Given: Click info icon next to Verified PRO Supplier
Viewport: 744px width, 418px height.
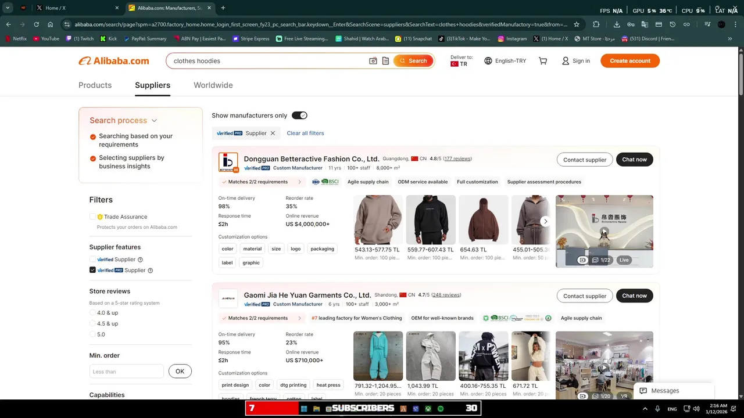Looking at the screenshot, I should [x=151, y=271].
